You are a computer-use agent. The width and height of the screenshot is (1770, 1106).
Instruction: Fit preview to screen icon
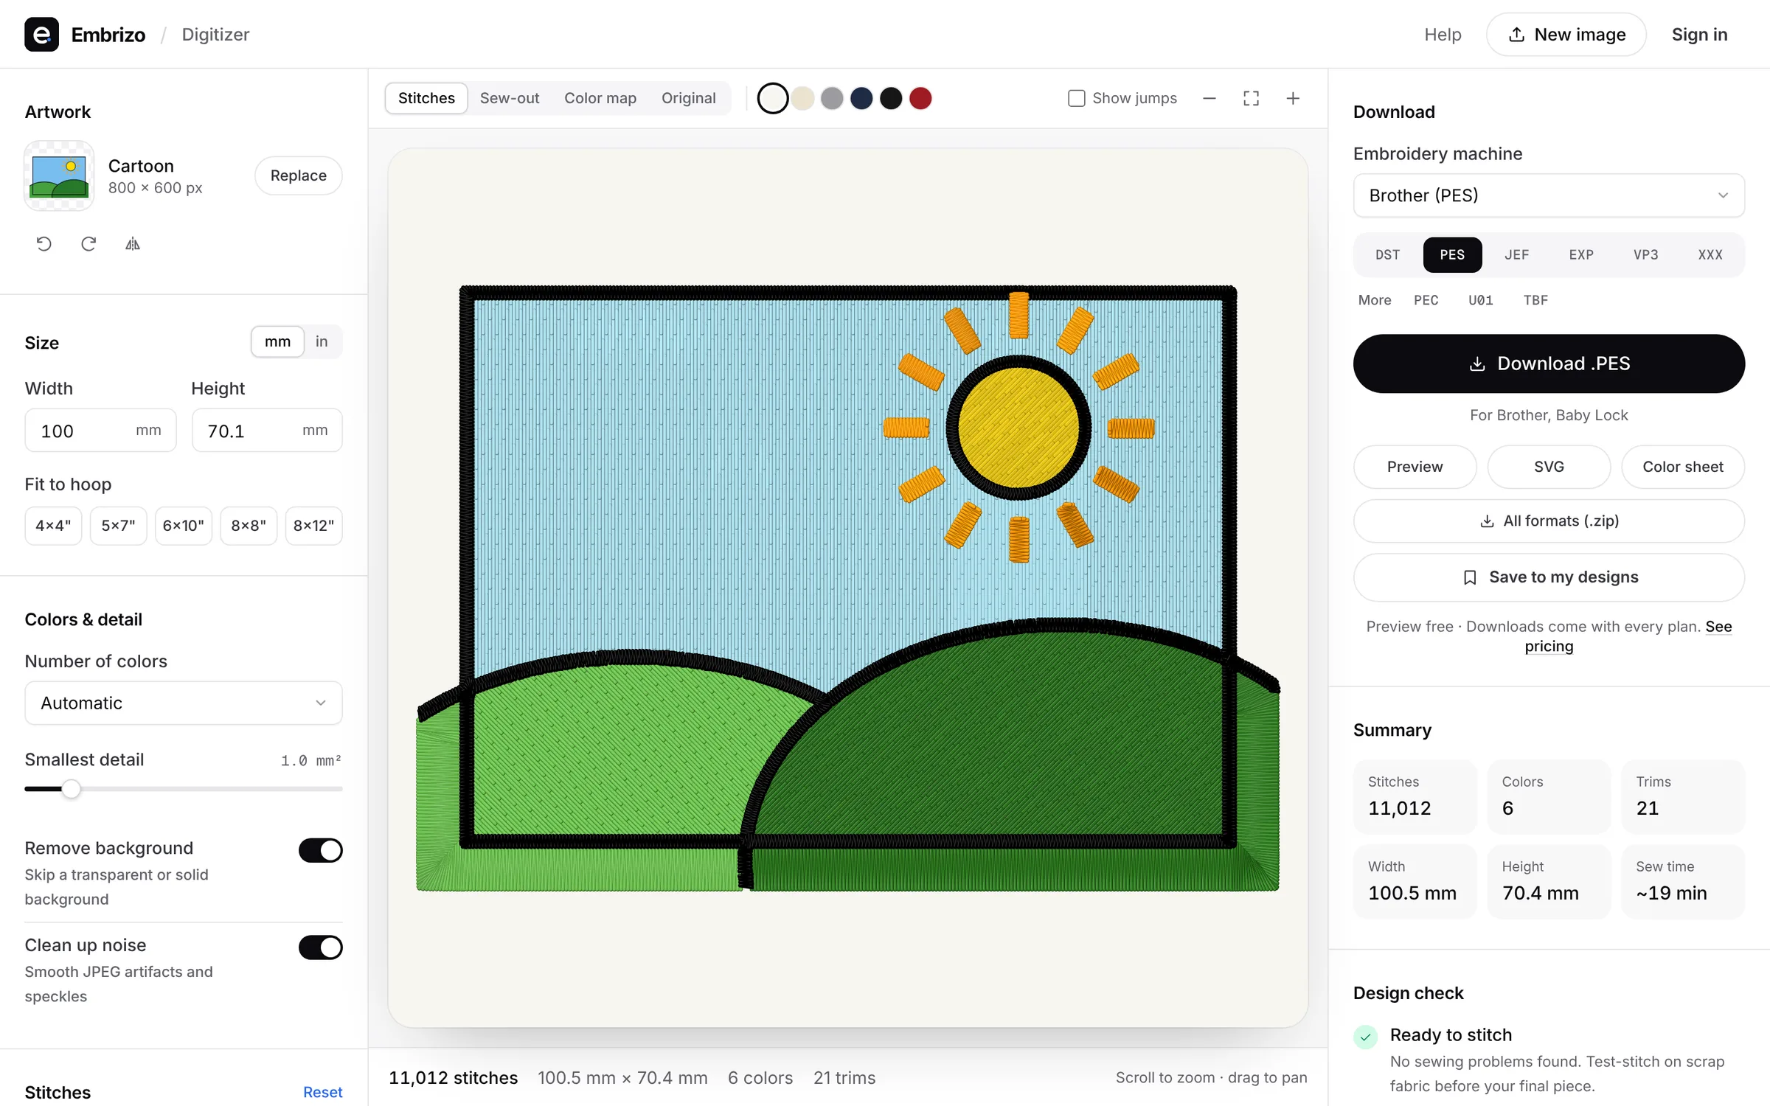coord(1251,98)
